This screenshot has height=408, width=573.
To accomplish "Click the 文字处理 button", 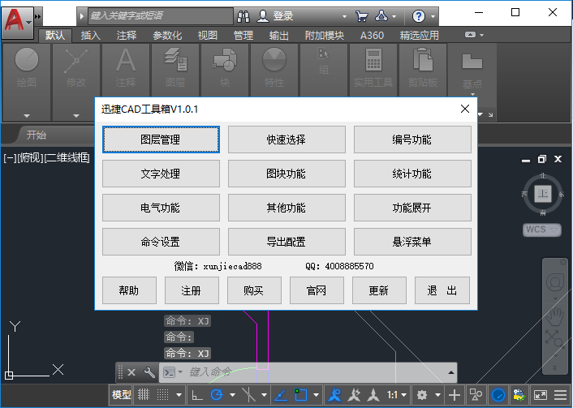I will point(161,174).
